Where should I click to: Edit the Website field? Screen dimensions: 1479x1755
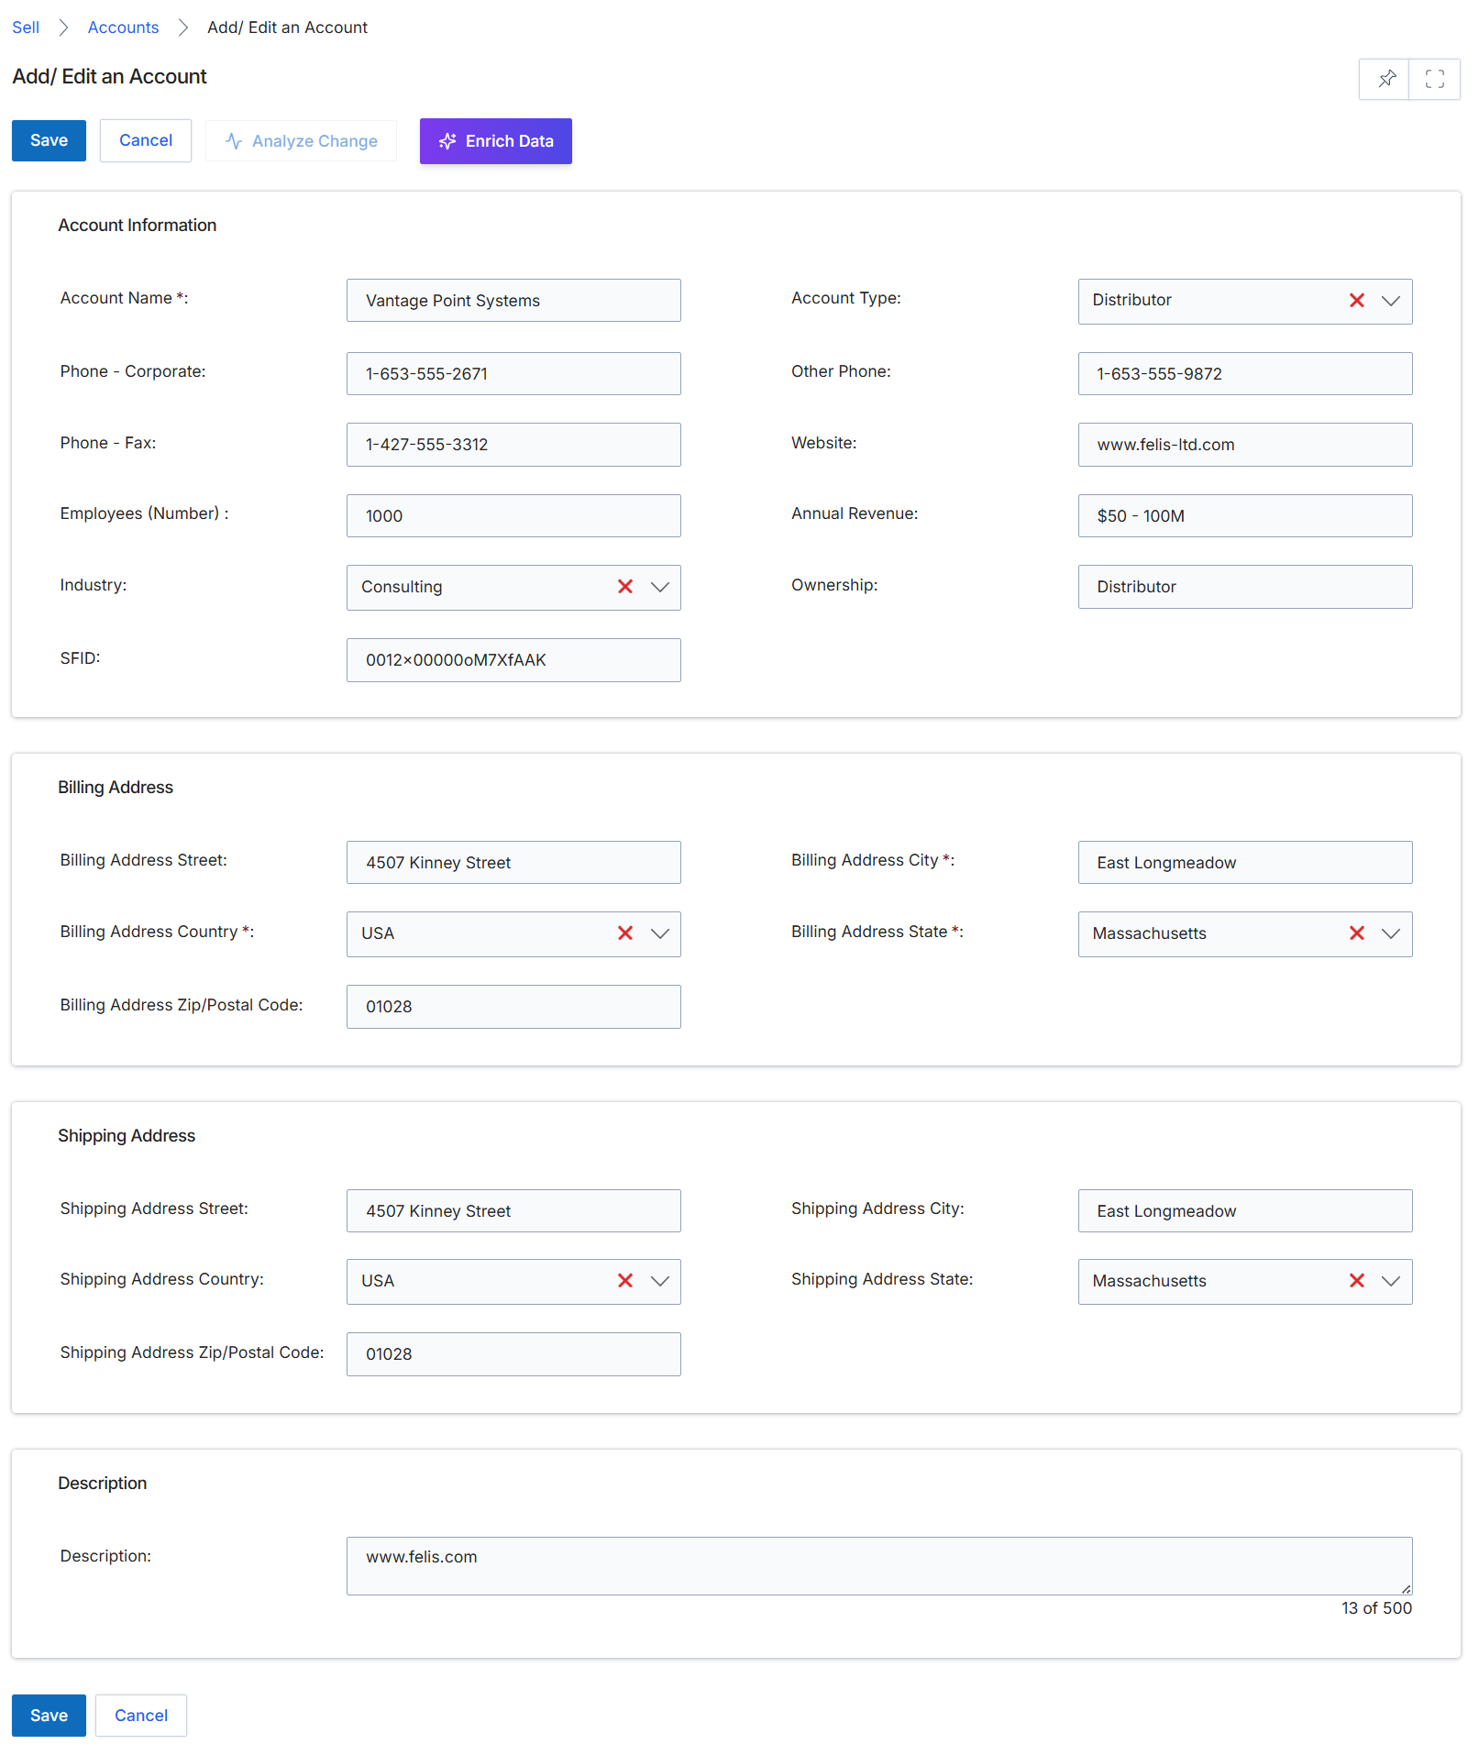[x=1245, y=445]
